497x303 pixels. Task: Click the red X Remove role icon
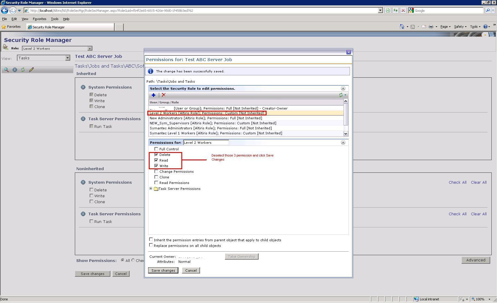click(x=164, y=95)
